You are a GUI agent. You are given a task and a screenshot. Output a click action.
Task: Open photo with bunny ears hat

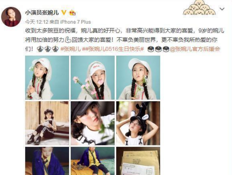pyautogui.click(x=138, y=123)
